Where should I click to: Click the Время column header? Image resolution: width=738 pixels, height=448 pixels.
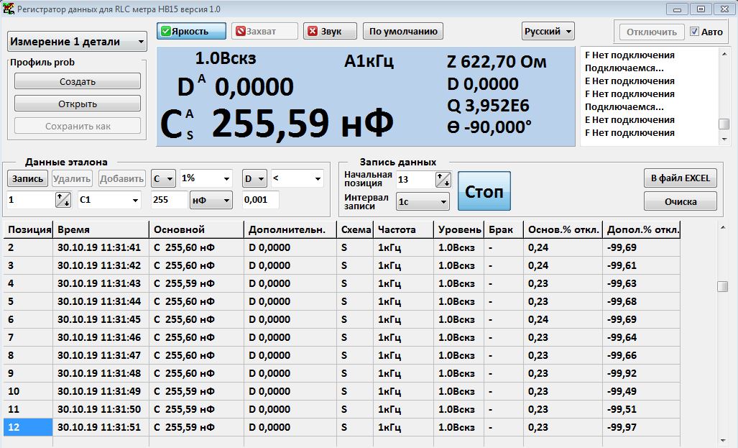pos(101,229)
